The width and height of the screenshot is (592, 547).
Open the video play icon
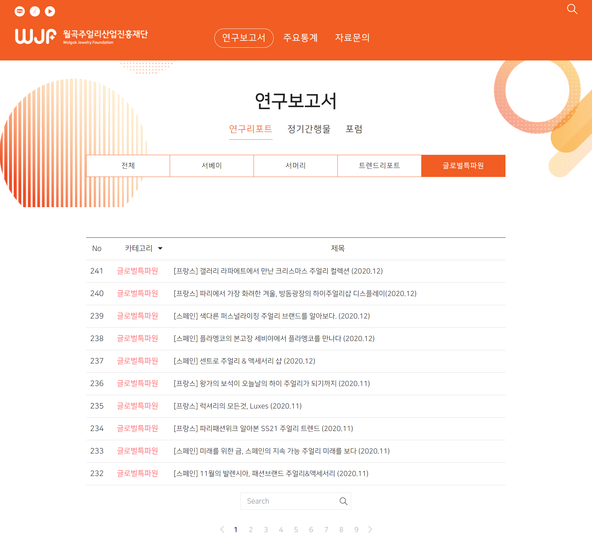(50, 11)
